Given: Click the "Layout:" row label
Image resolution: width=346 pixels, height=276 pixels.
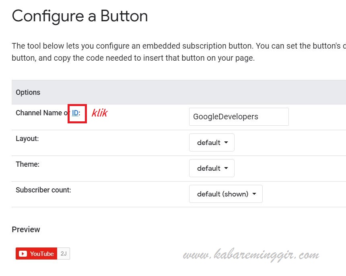Looking at the screenshot, I should click(x=27, y=138).
